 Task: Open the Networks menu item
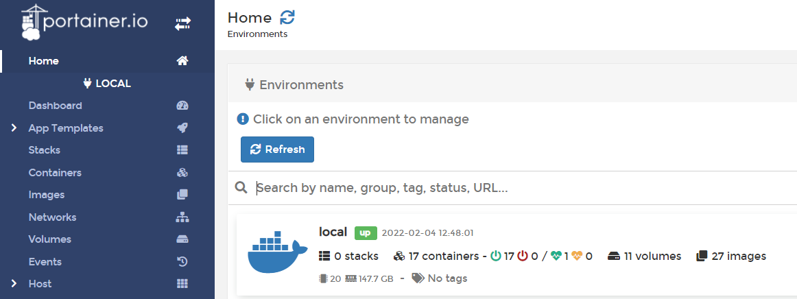pos(52,217)
